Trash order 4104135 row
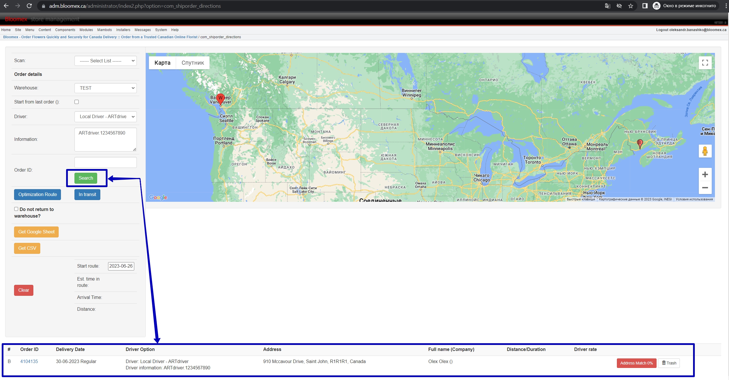The image size is (729, 380). coord(669,363)
